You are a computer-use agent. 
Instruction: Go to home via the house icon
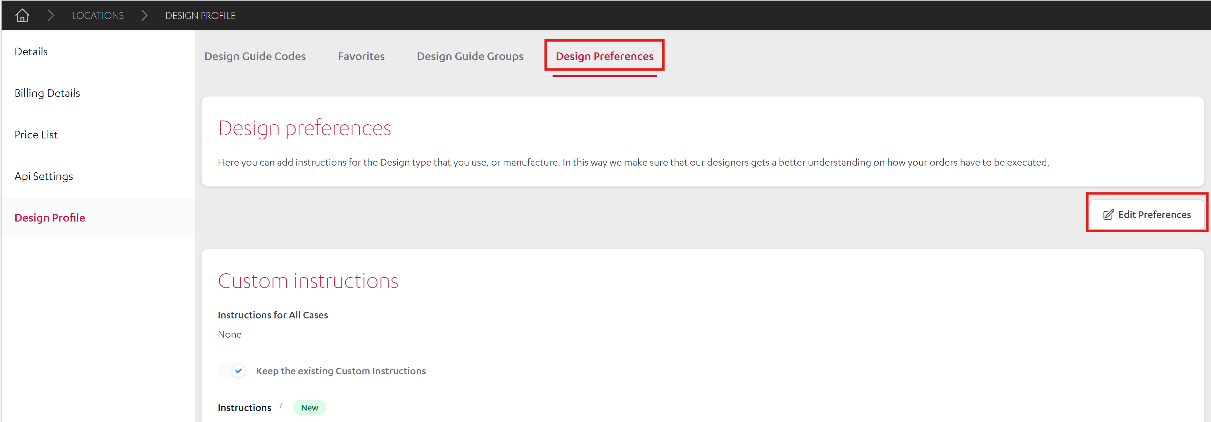point(22,16)
